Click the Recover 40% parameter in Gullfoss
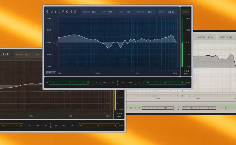Viewport: 236px width, 145px height. pyautogui.click(x=89, y=12)
